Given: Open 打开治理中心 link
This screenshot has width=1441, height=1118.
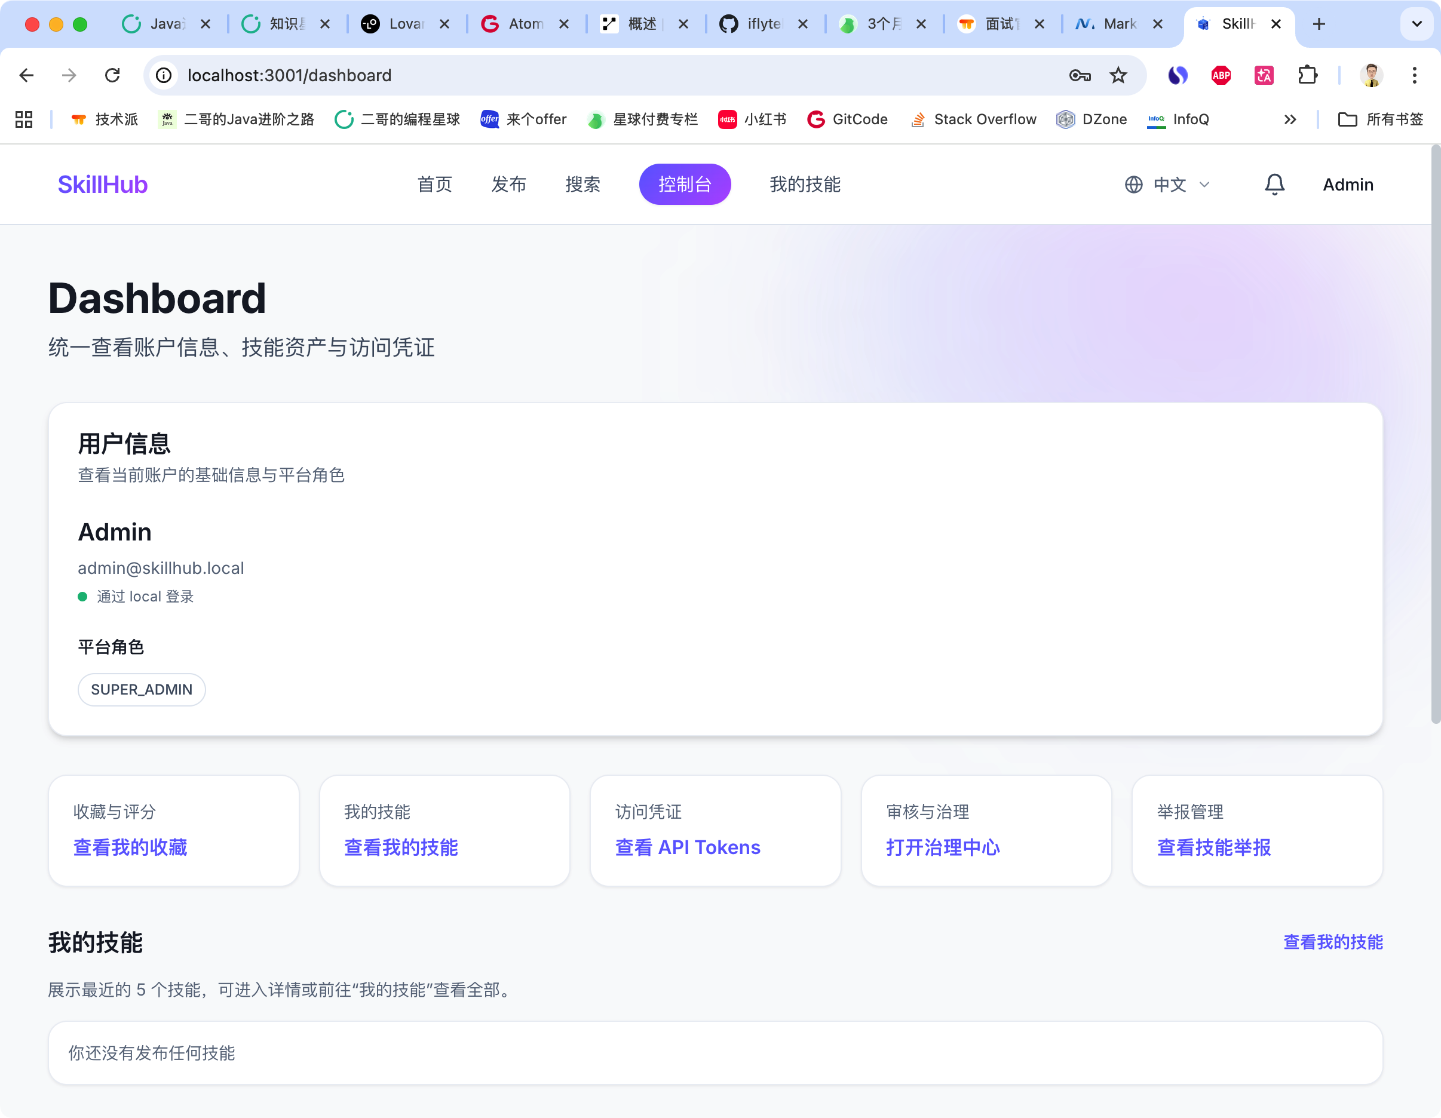Looking at the screenshot, I should (942, 847).
